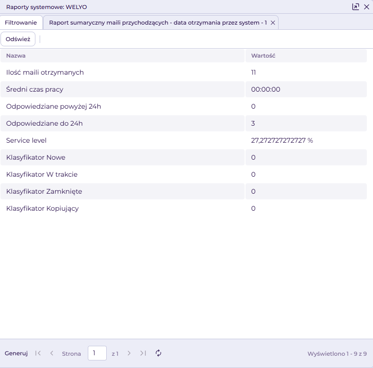Click the value 11 cell
Screen dimensions: 373x368
click(306, 72)
